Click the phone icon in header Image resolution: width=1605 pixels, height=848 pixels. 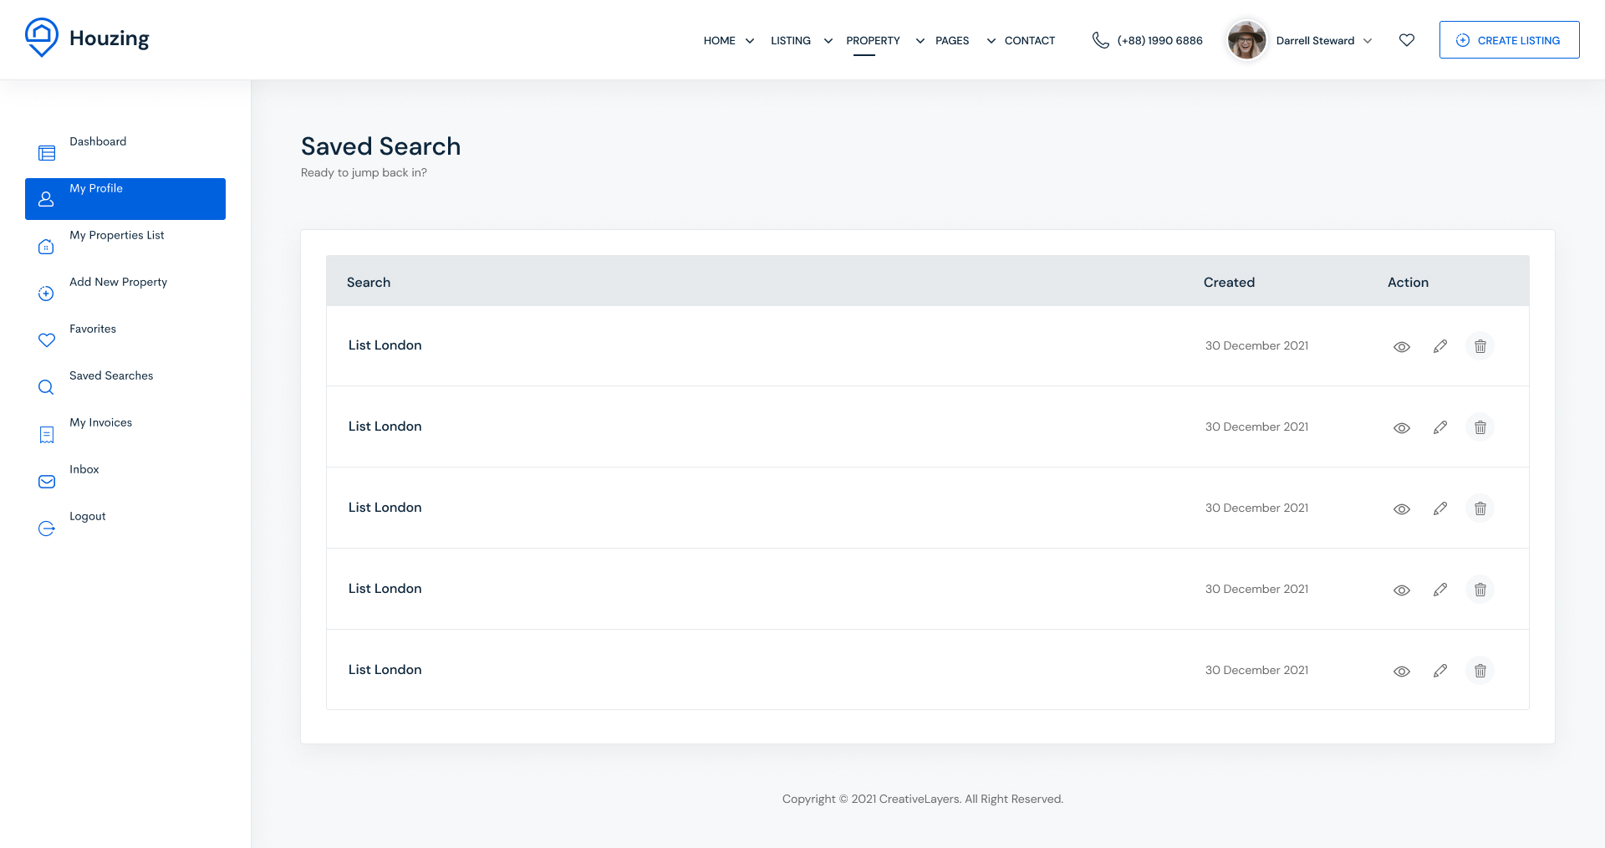1101,40
